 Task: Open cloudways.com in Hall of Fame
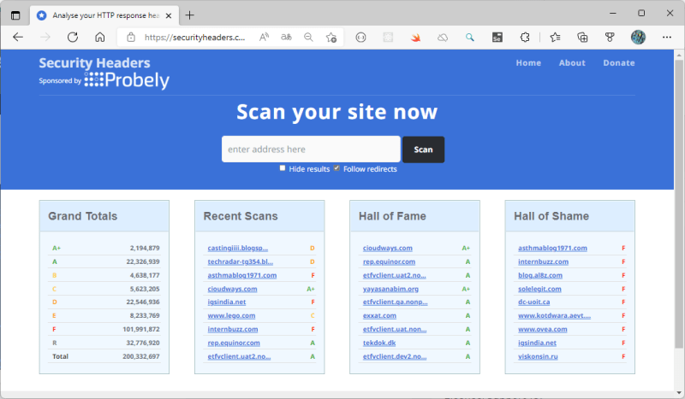[x=388, y=248]
